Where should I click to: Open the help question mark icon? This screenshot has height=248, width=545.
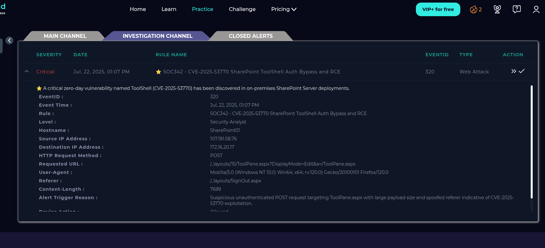coord(516,9)
